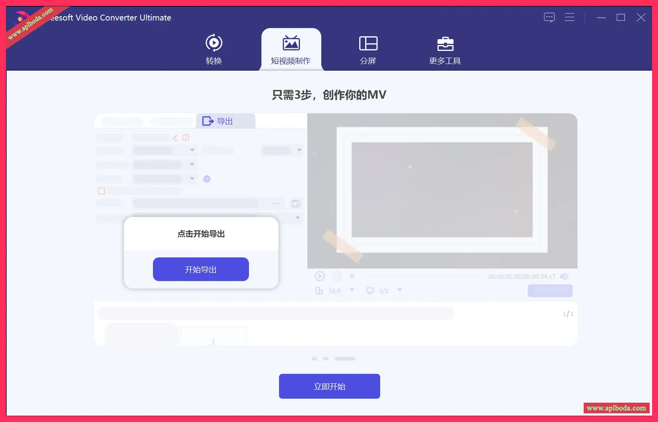
Task: Select the third slide indicator bar
Action: 345,359
